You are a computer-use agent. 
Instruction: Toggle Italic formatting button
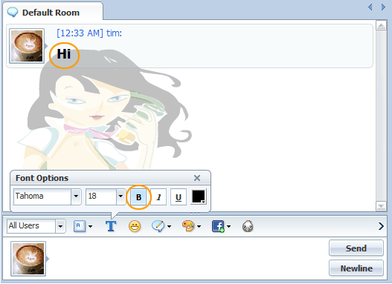[158, 197]
